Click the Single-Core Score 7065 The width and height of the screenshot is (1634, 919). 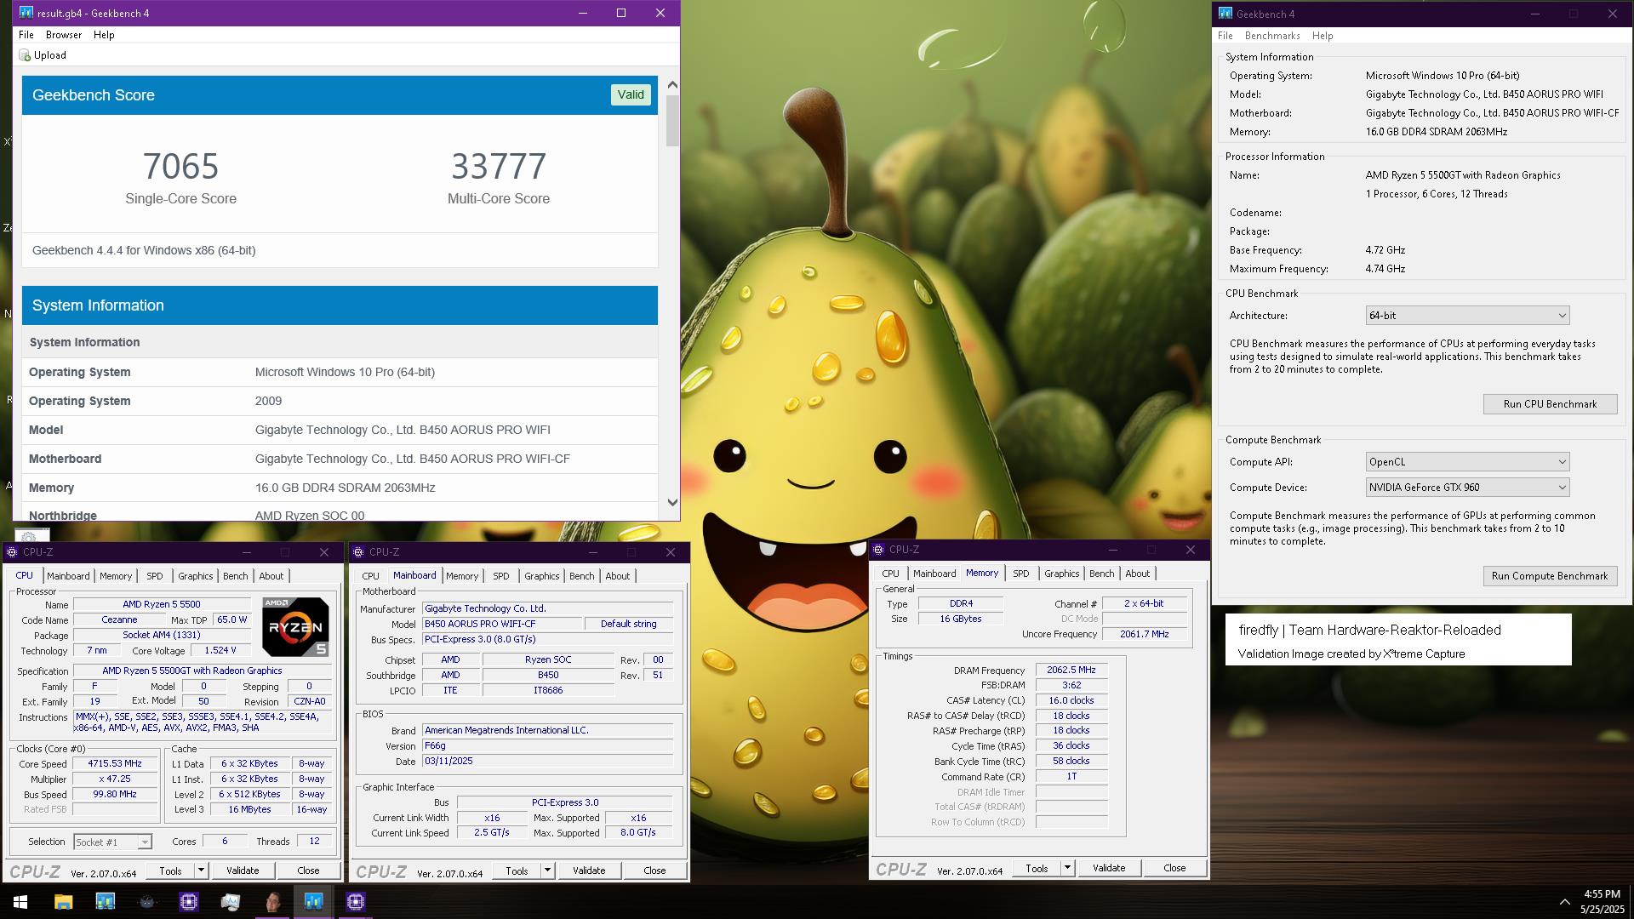click(x=180, y=166)
